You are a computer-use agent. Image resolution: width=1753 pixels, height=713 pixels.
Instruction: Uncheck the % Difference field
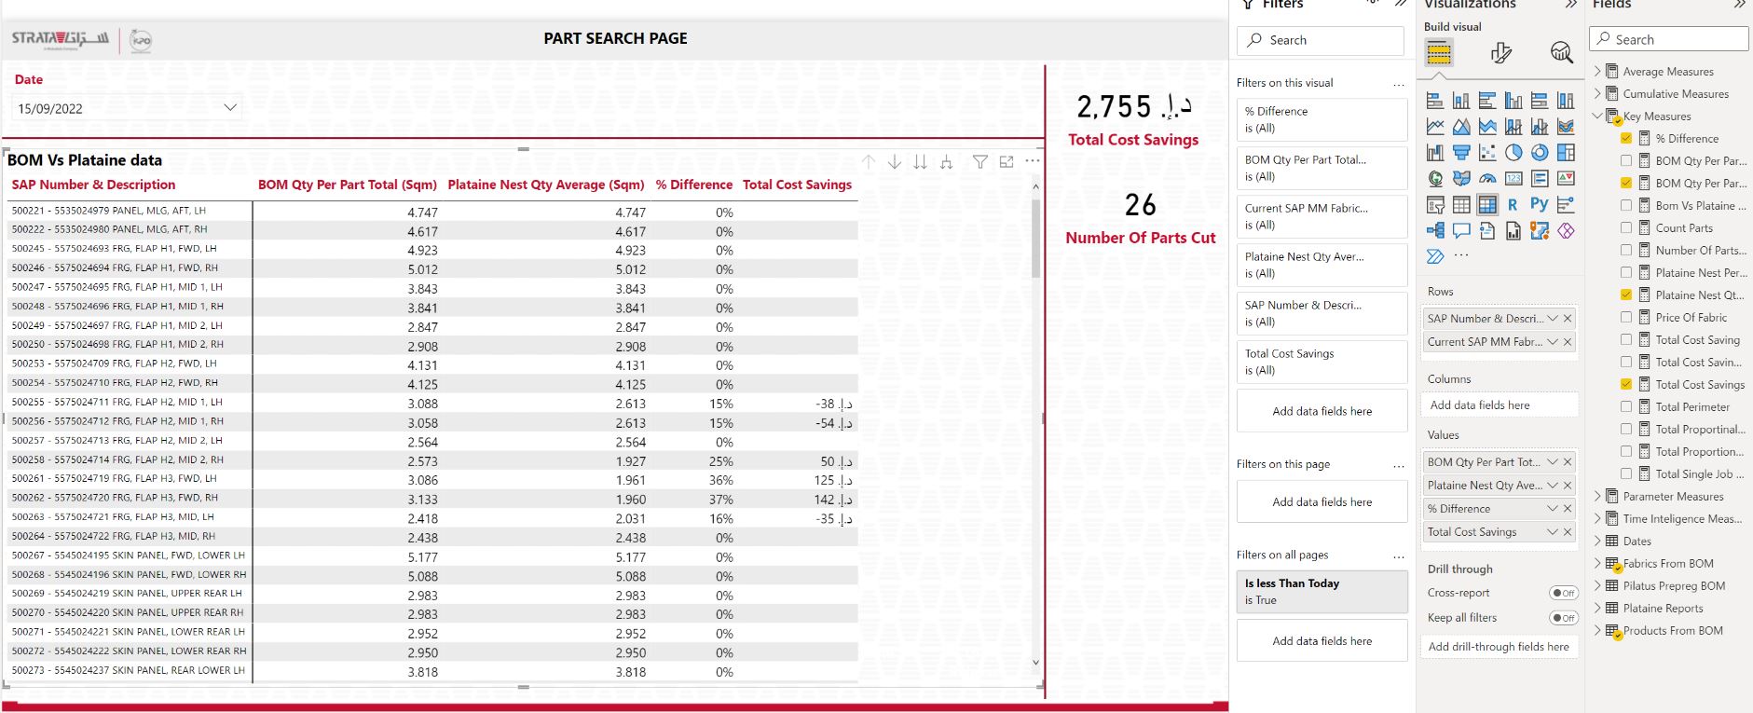point(1626,139)
